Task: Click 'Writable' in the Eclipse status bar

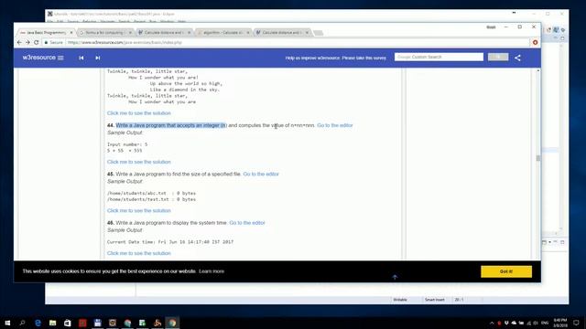Action: (400, 300)
